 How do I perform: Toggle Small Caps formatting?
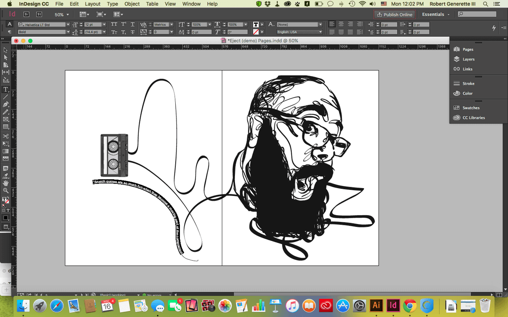pos(114,32)
